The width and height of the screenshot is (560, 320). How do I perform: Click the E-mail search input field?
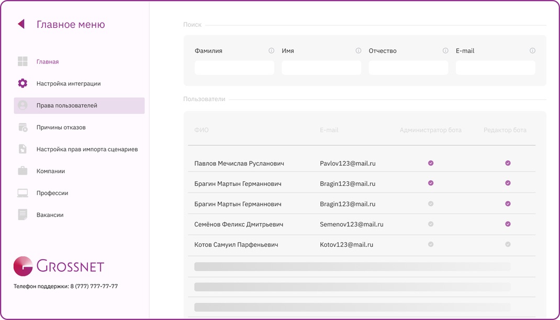point(495,68)
